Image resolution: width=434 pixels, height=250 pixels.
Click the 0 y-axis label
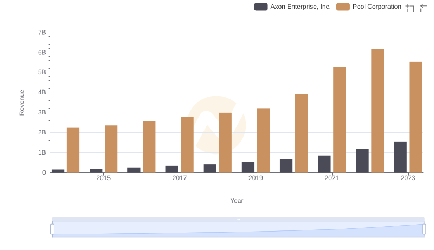tap(44, 172)
